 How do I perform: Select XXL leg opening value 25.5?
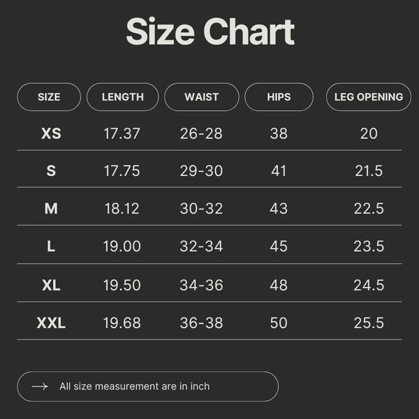pos(369,323)
